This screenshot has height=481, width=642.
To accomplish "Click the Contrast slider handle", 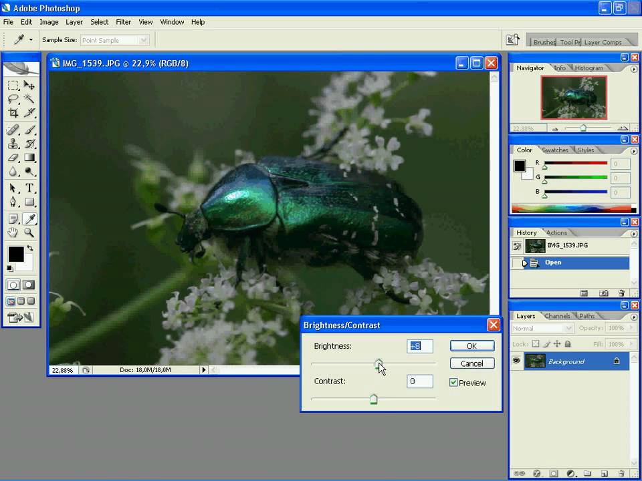I will (x=373, y=399).
